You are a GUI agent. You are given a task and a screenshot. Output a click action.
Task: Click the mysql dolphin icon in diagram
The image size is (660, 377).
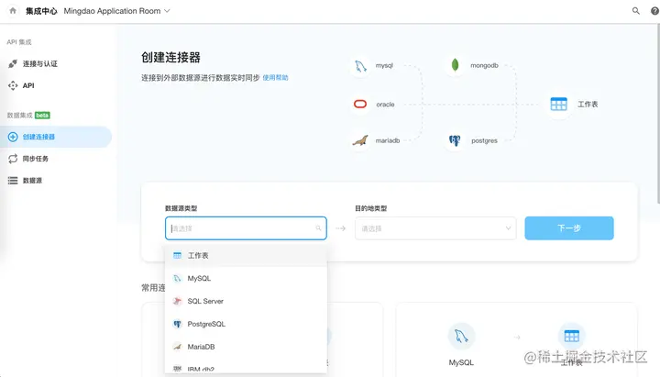coord(360,66)
